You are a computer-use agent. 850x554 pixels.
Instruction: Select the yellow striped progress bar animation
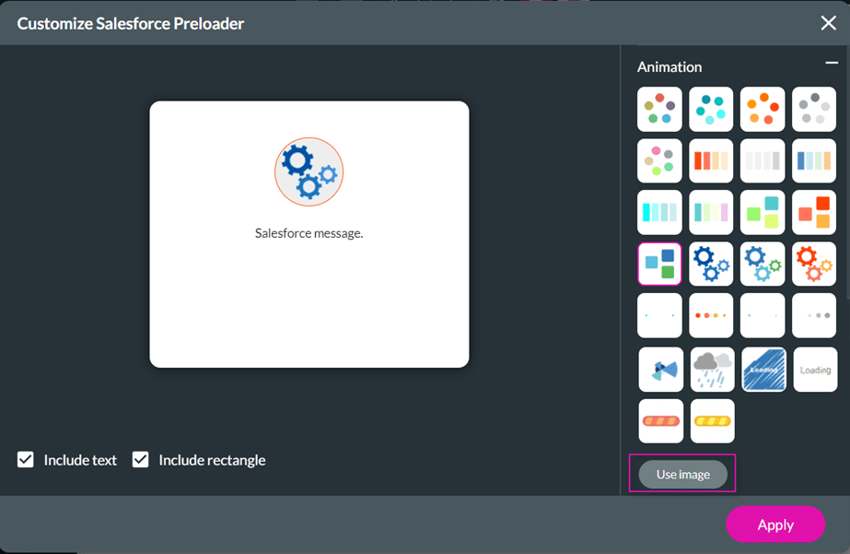coord(712,421)
